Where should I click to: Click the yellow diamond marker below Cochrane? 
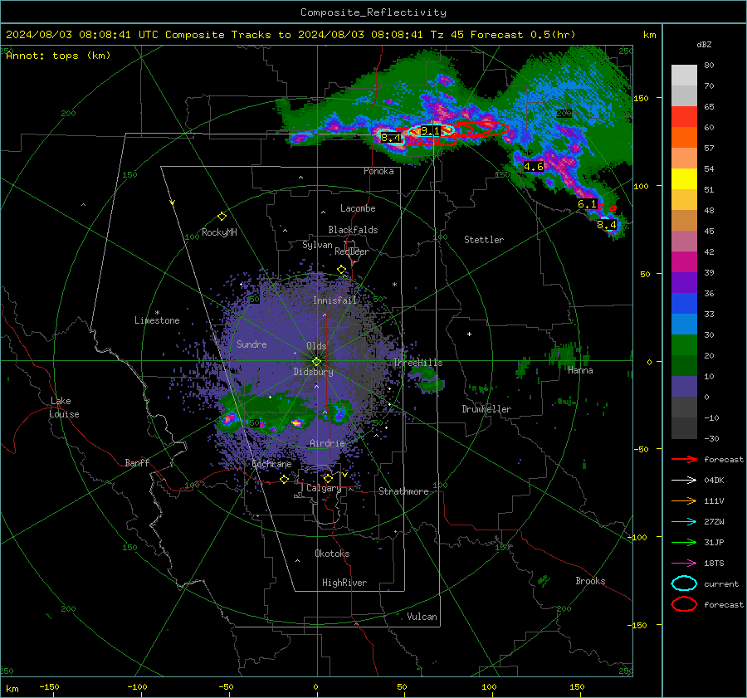(284, 479)
